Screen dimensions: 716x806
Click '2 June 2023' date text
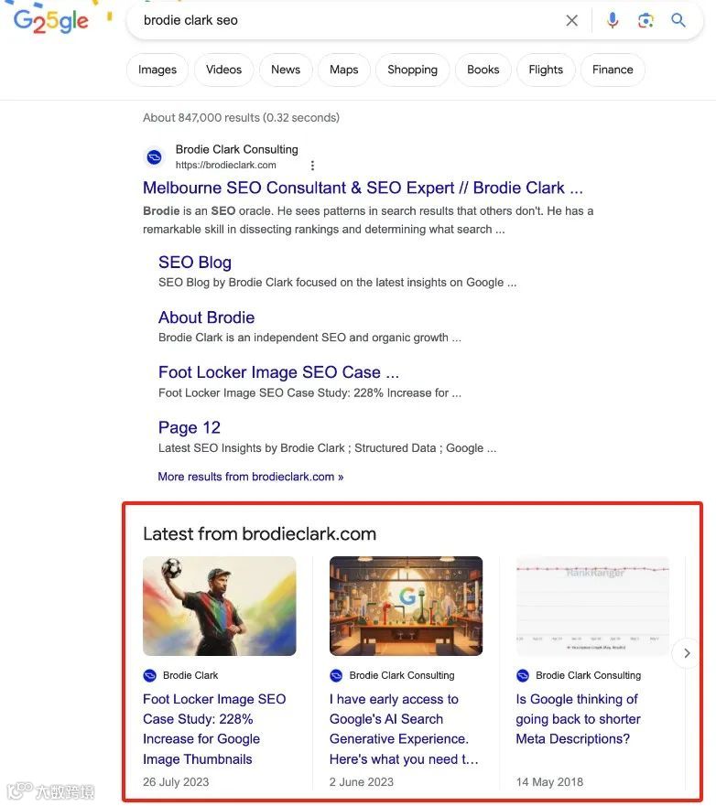coord(362,782)
